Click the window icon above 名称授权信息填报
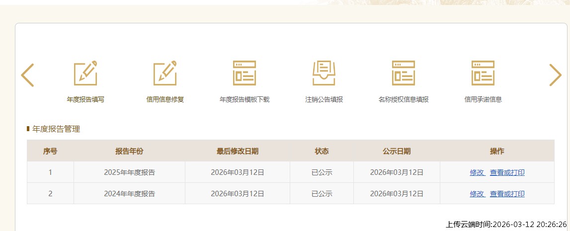 (404, 73)
